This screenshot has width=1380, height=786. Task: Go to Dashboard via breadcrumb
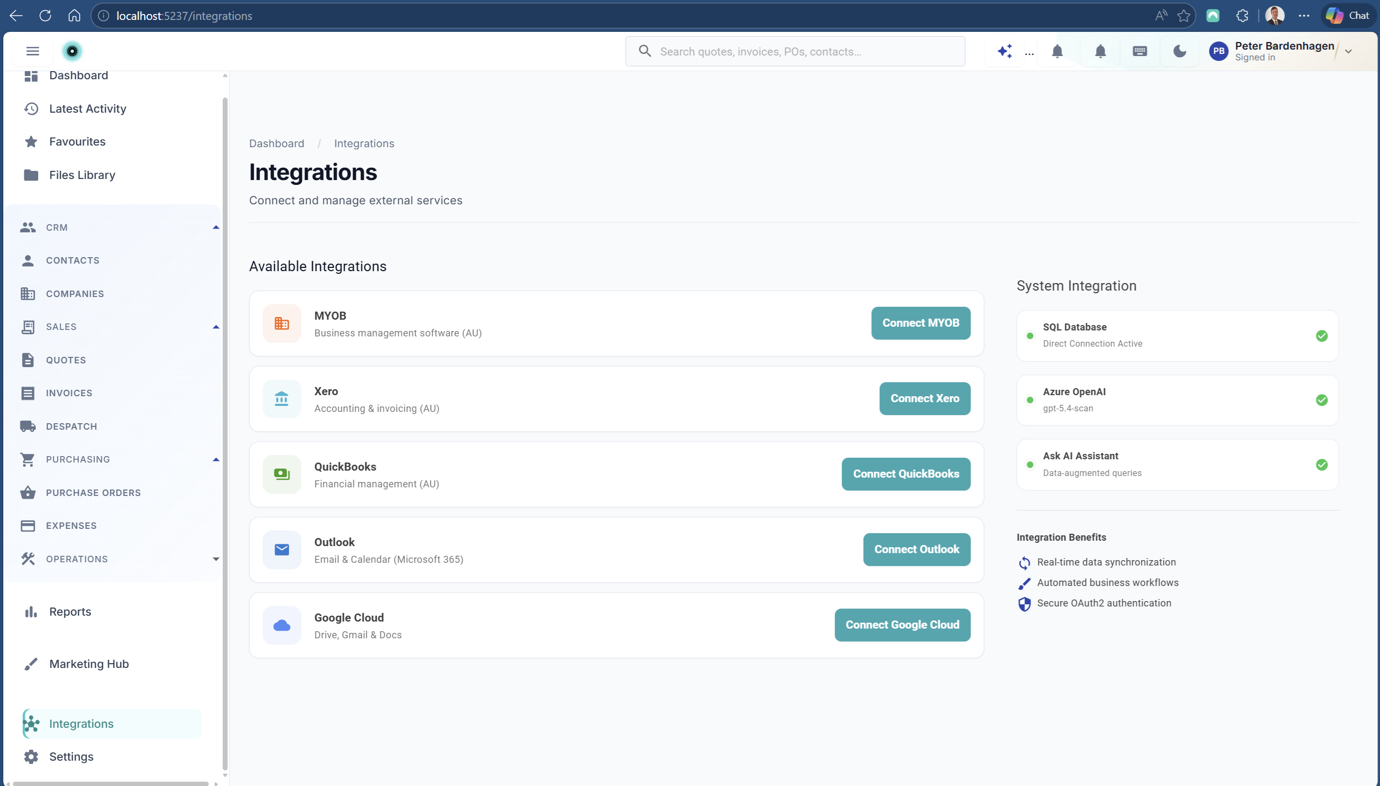277,143
